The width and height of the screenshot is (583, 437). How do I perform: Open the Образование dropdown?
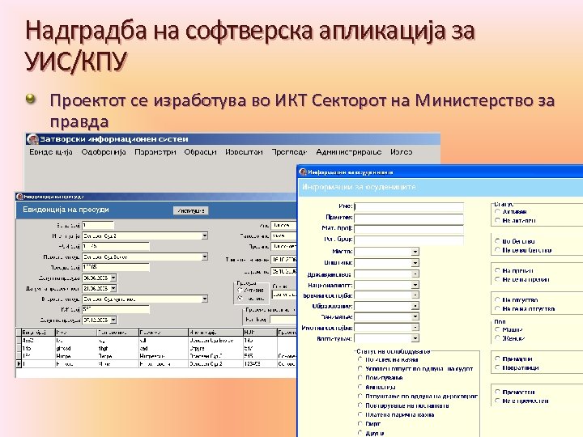(x=415, y=306)
